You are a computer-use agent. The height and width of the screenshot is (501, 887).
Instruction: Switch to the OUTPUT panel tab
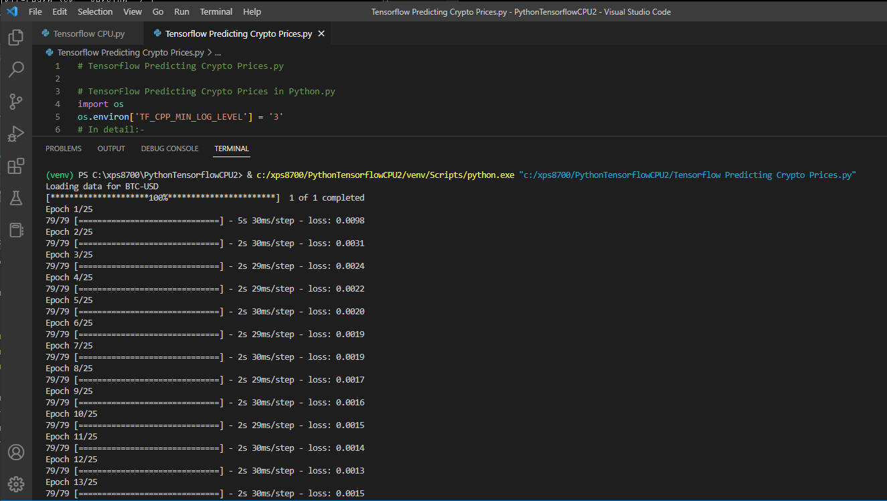[x=111, y=148]
